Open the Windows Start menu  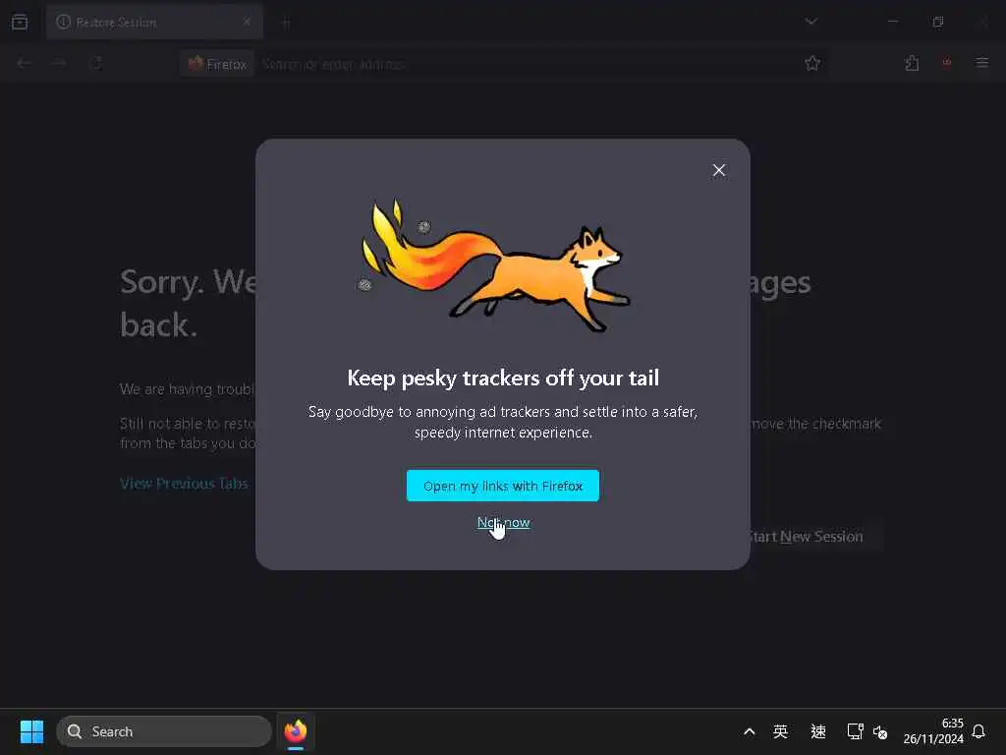point(31,731)
